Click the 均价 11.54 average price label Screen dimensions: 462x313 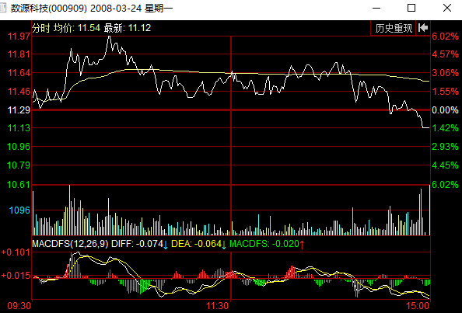77,28
